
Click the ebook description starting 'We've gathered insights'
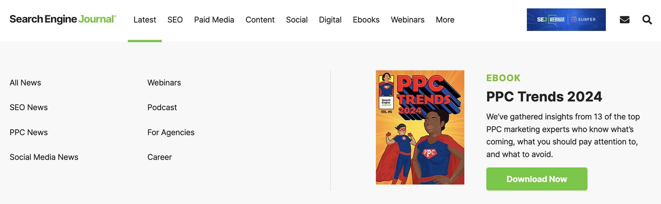[563, 136]
